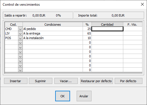147x105 pixels.
Task: Click the F. Vto. column header
Action: click(133, 25)
